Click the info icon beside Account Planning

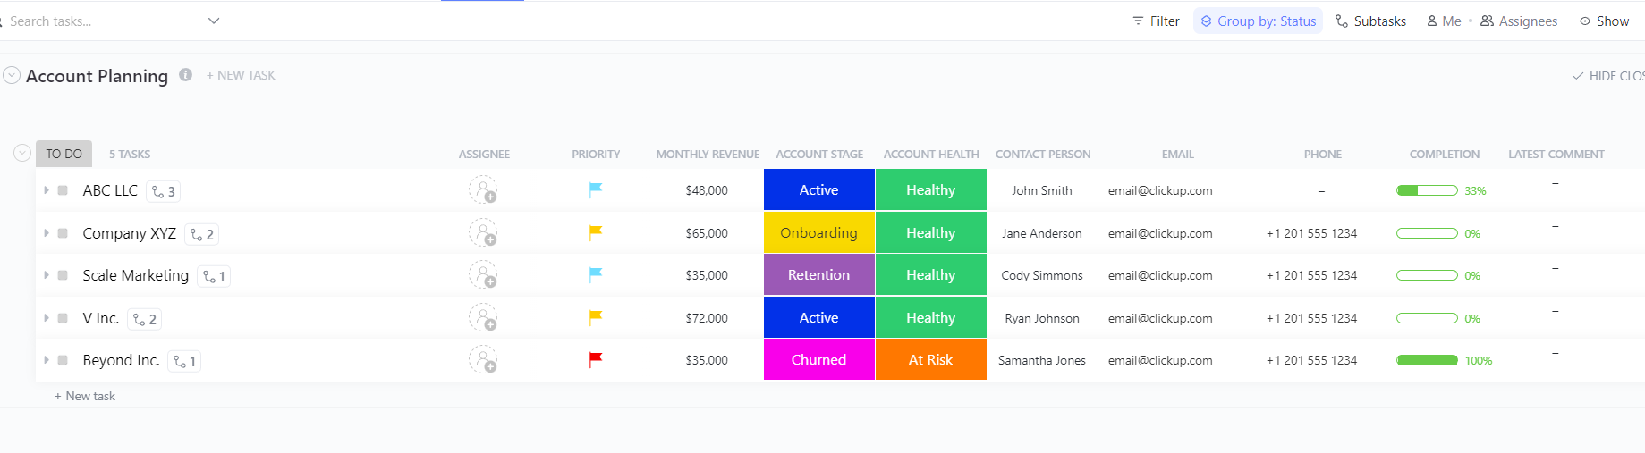tap(185, 75)
